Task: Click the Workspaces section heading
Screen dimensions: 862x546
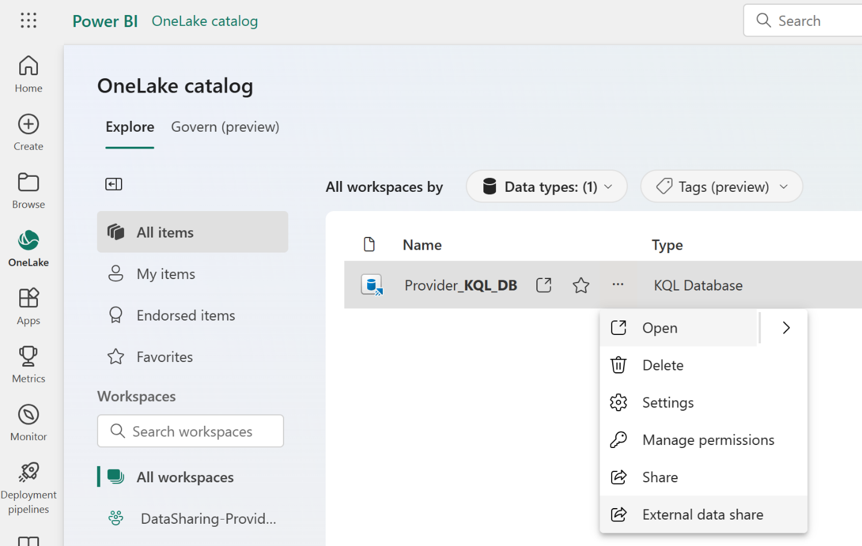Action: click(137, 396)
